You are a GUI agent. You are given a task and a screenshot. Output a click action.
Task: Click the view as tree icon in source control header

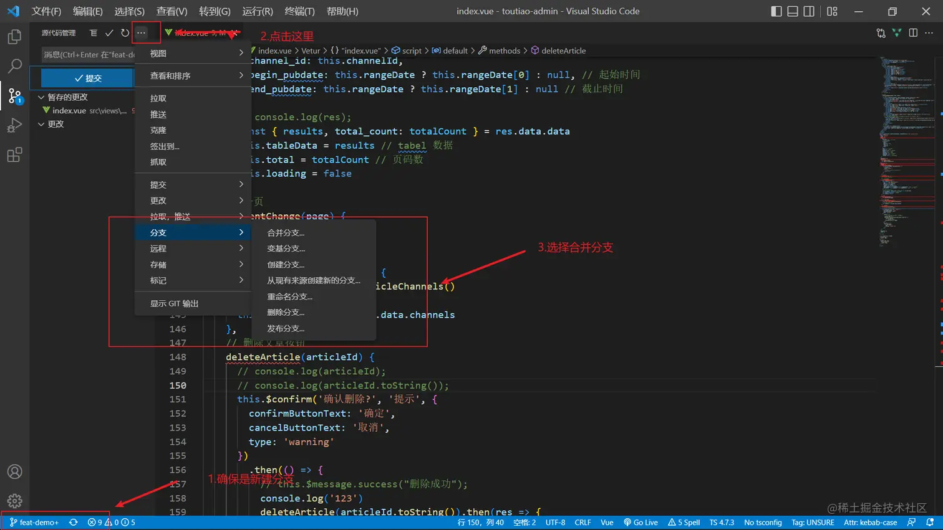tap(94, 33)
